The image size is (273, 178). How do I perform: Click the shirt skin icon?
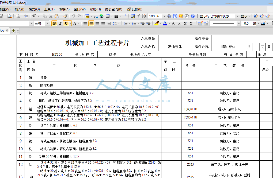[187, 16]
